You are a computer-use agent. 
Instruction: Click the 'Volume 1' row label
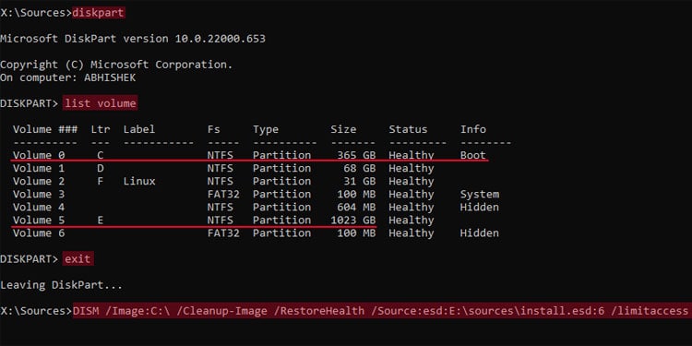(39, 168)
